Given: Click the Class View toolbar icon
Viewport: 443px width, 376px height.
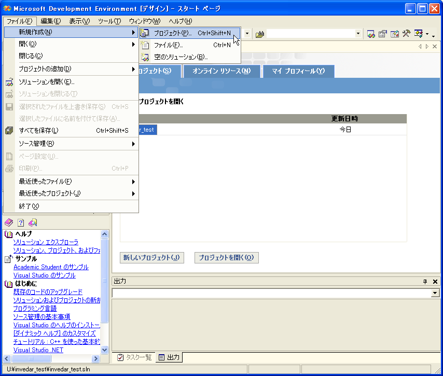Looking at the screenshot, I should click(419, 34).
